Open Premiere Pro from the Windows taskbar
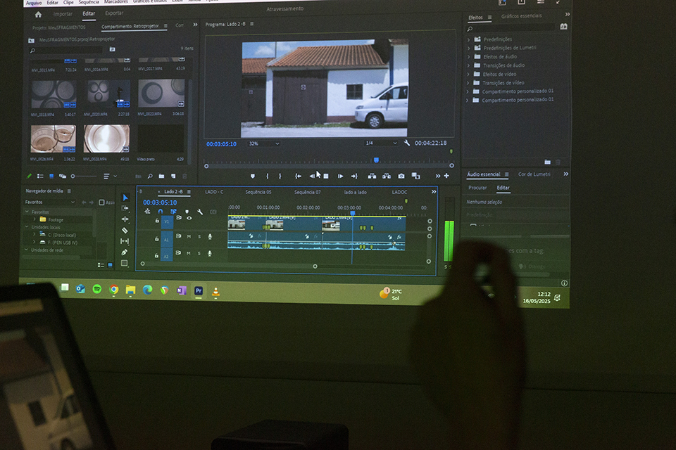This screenshot has width=676, height=450. coord(199,290)
